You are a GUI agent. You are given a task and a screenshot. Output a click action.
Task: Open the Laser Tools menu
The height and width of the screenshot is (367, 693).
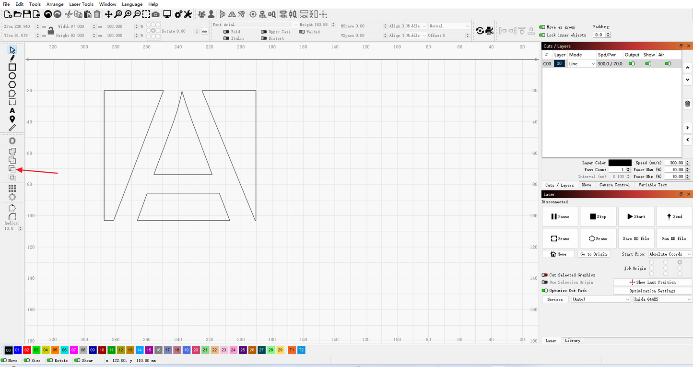(81, 4)
